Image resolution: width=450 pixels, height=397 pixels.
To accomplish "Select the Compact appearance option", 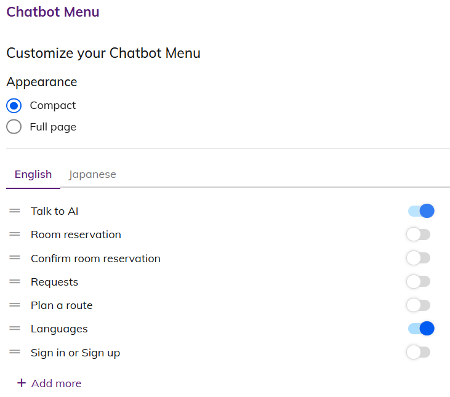I will click(14, 105).
